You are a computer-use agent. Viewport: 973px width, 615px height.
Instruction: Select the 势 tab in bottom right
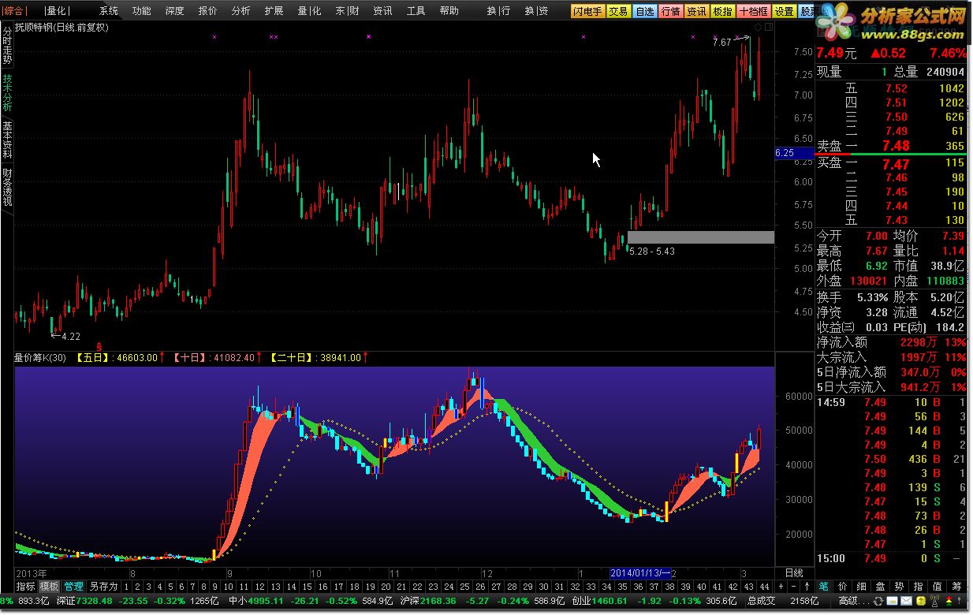coord(900,587)
